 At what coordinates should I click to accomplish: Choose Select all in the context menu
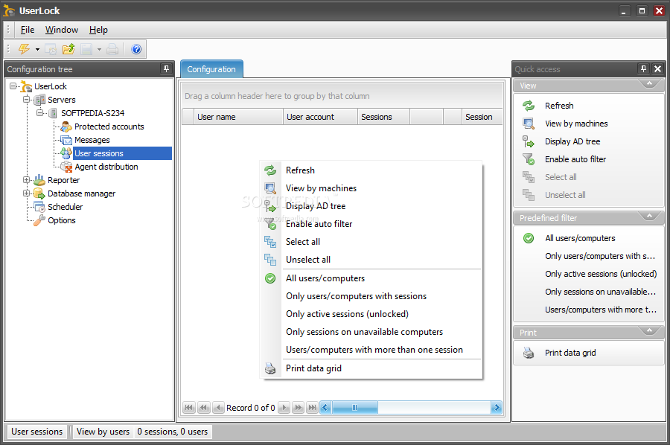coord(371,242)
